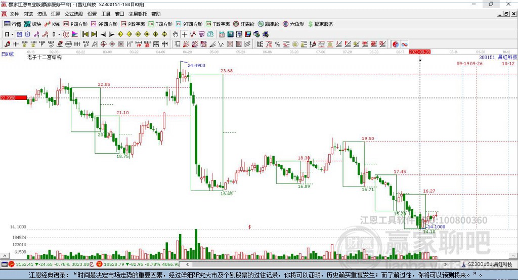Image resolution: width=518 pixels, height=280 pixels.
Task: Toggle the crosshair cursor tool
Action: 184,34
